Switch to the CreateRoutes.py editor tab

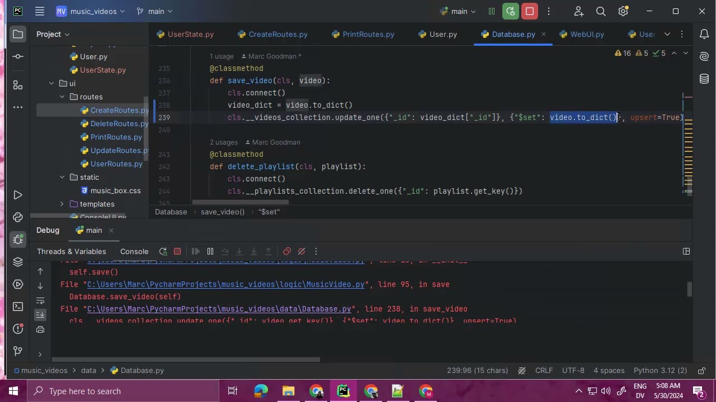coord(272,34)
